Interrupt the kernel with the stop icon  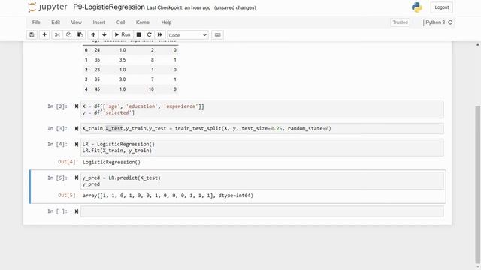click(x=138, y=35)
